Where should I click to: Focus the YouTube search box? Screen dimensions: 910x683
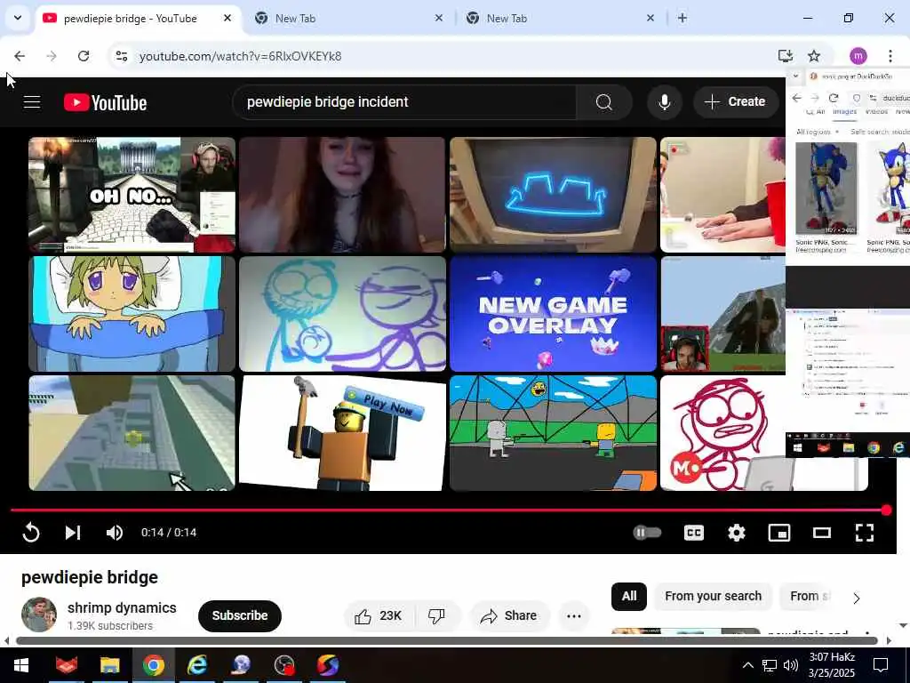405,102
